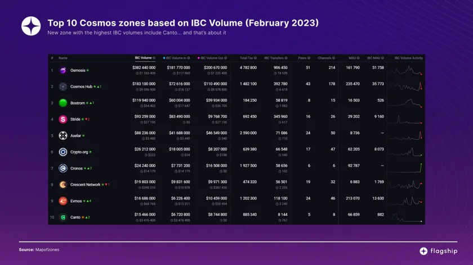Click info icon next to MAU header
The image size is (473, 265).
pyautogui.click(x=358, y=58)
